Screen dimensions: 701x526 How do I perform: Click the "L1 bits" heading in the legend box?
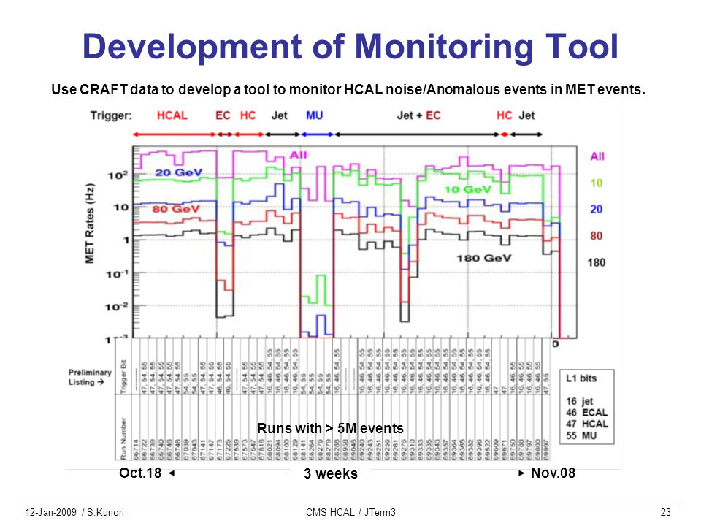coord(581,378)
